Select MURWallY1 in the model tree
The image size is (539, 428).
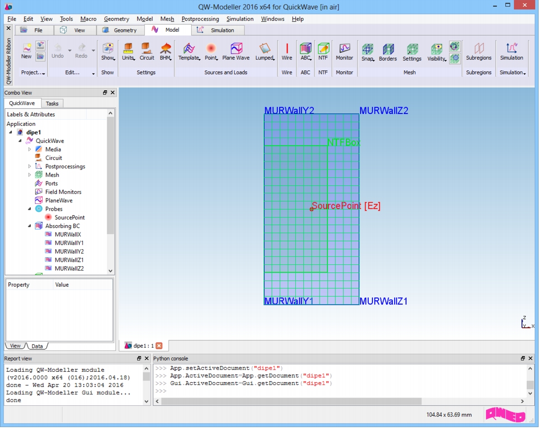(69, 243)
